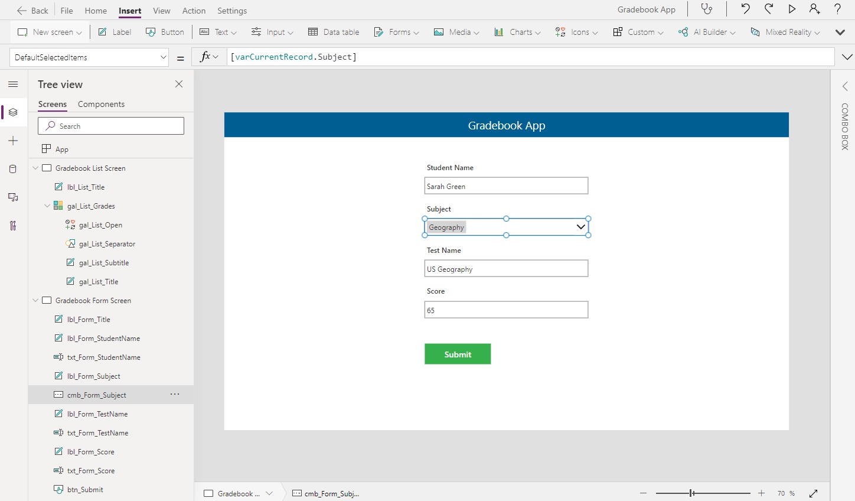The height and width of the screenshot is (501, 855).
Task: Open the Media pane from the left rail
Action: (x=13, y=197)
